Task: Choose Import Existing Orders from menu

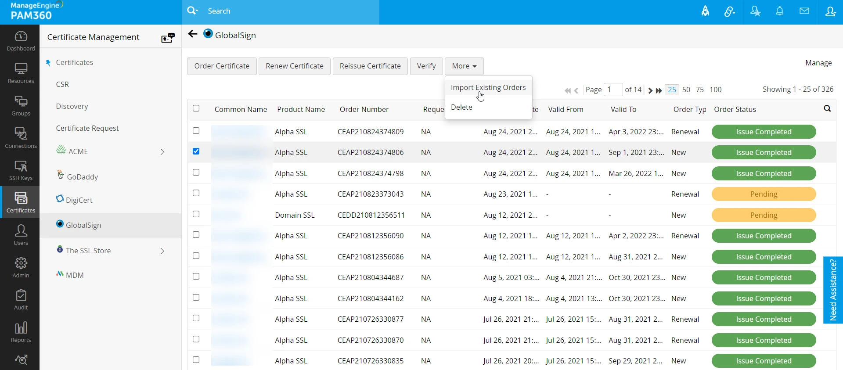Action: pyautogui.click(x=488, y=87)
